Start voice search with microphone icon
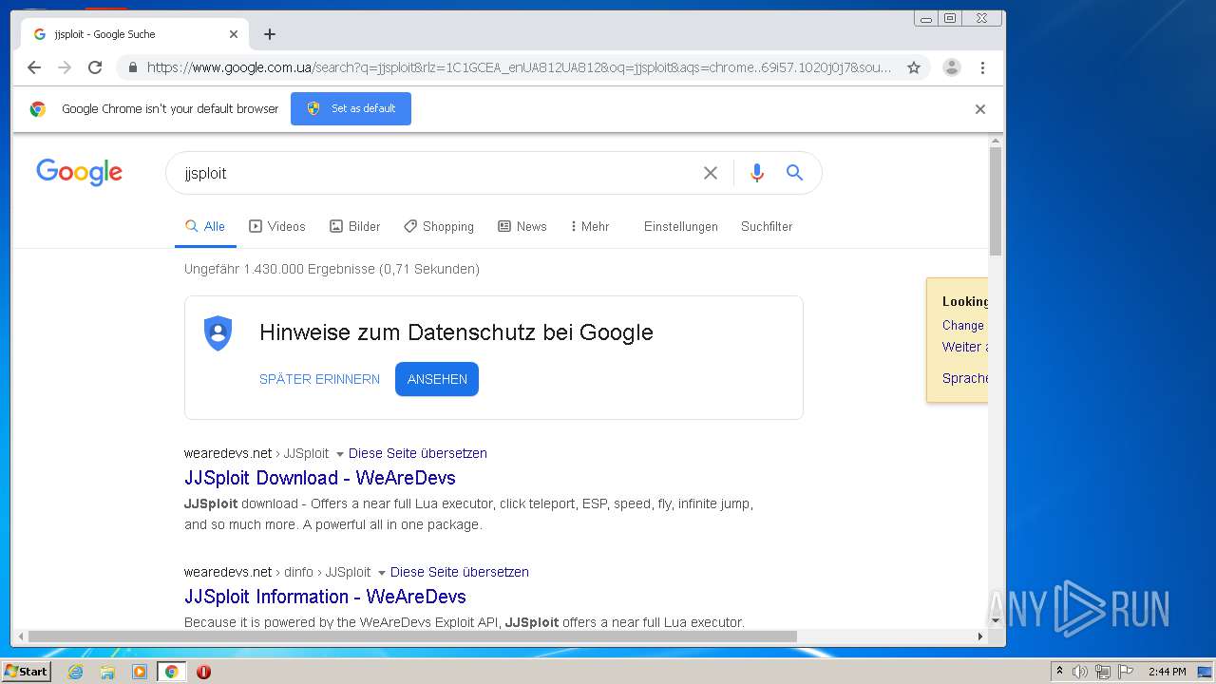The height and width of the screenshot is (684, 1216). click(756, 173)
